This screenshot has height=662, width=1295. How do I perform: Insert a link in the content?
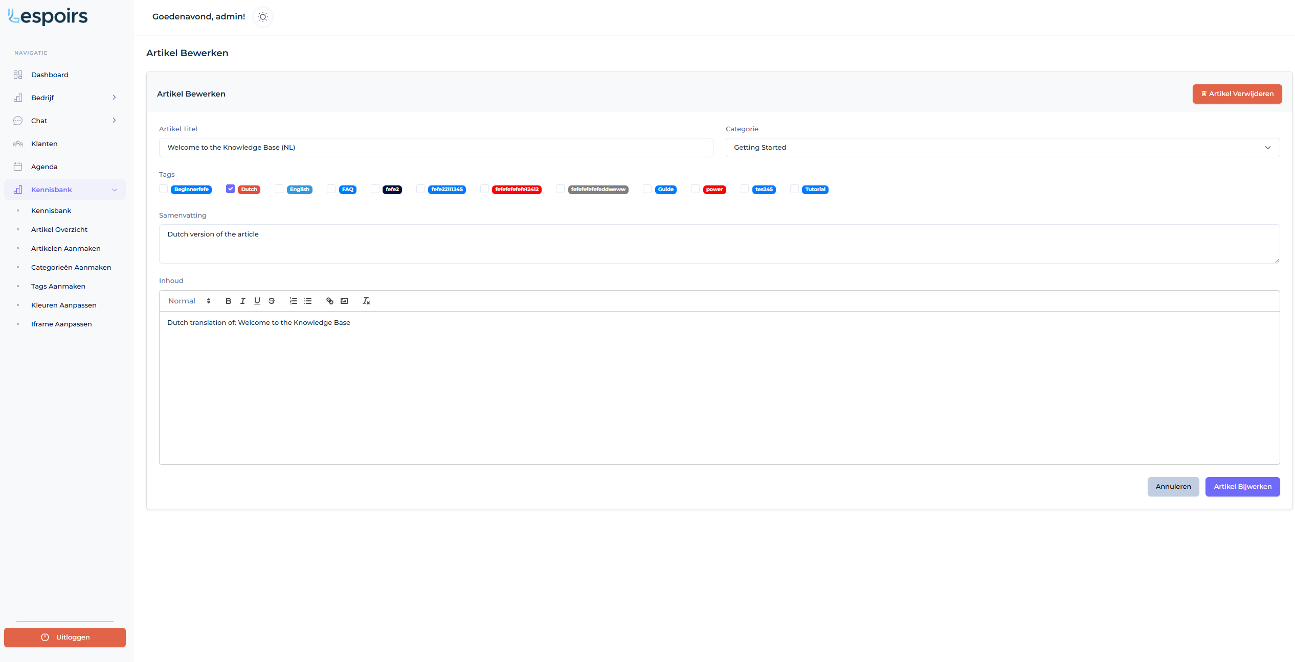tap(330, 301)
